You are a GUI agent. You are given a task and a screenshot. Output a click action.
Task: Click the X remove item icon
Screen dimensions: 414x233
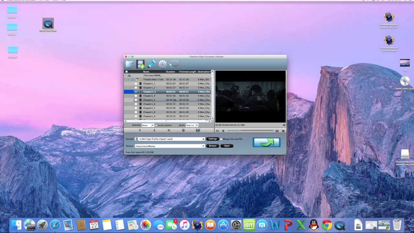pyautogui.click(x=169, y=130)
